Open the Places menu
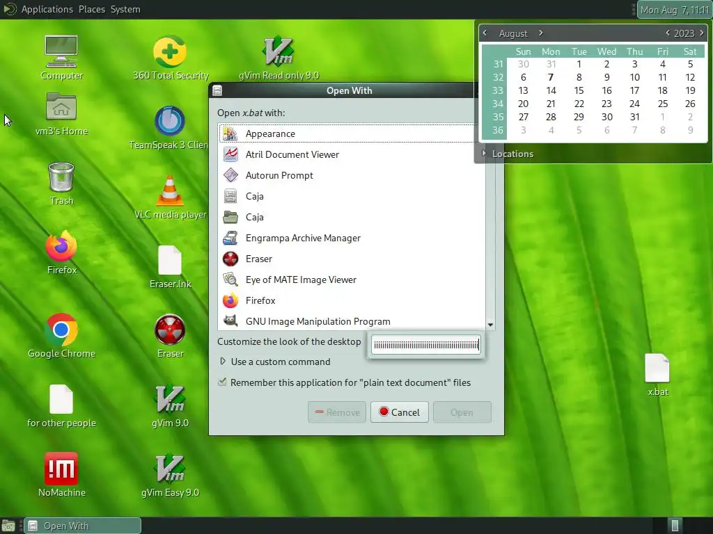Viewport: 713px width, 534px height. click(x=92, y=9)
